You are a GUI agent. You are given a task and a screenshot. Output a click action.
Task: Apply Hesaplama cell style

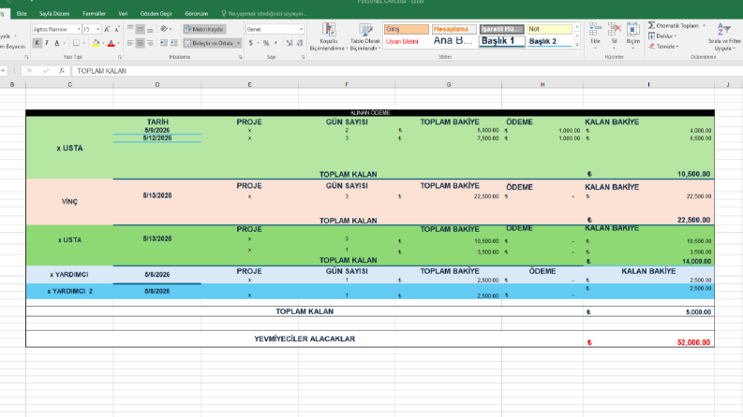click(x=453, y=29)
